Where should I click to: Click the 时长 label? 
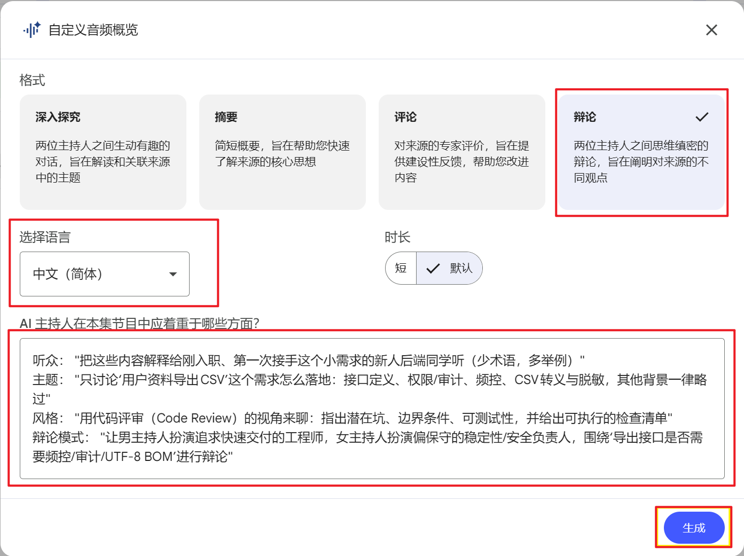coord(397,237)
